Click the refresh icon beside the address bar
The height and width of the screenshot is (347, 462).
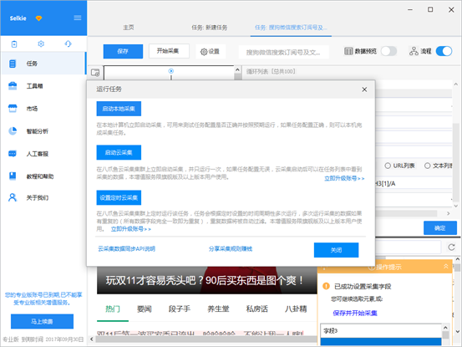point(451,247)
